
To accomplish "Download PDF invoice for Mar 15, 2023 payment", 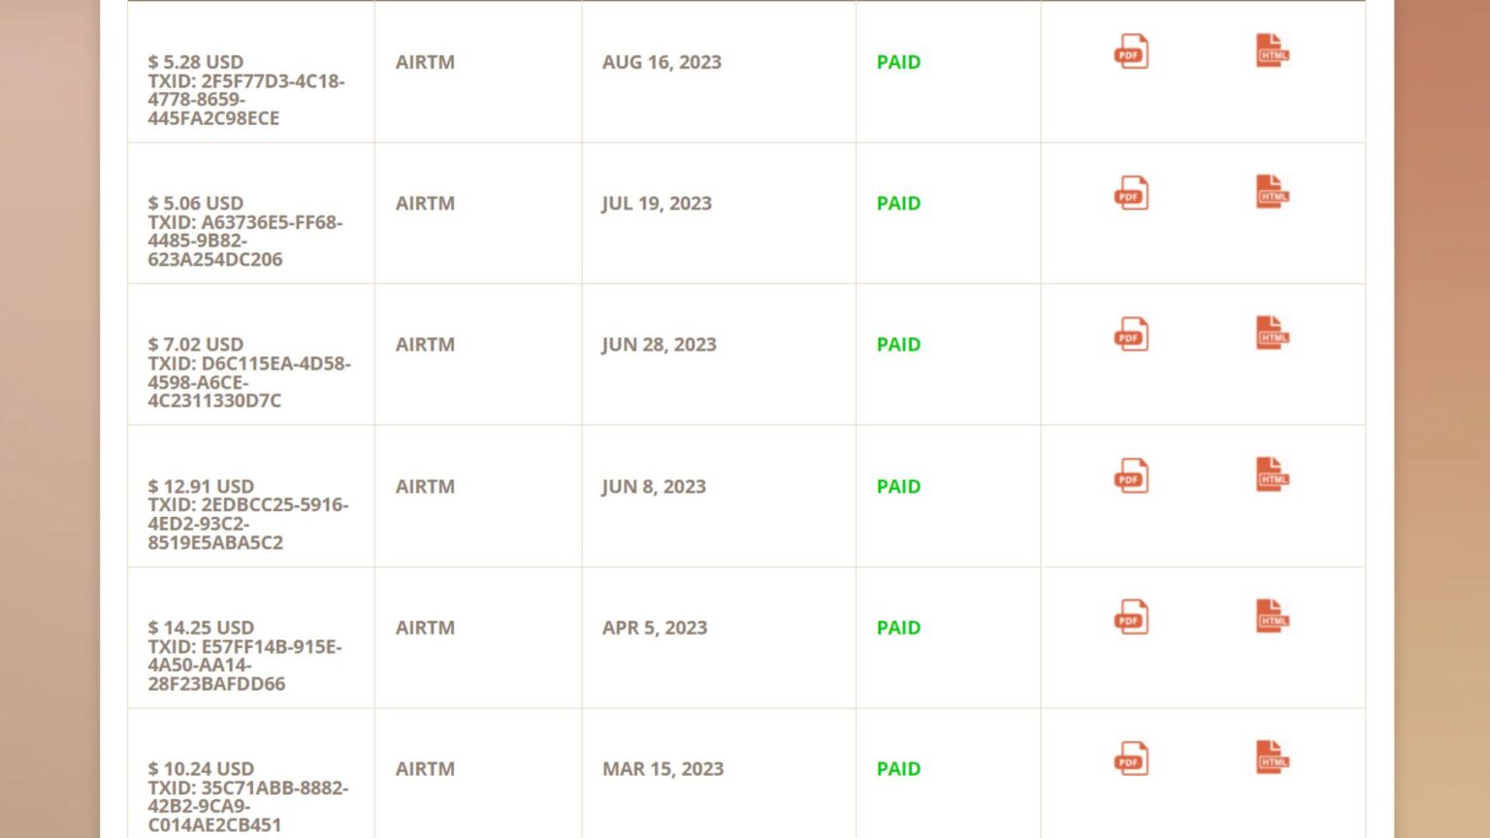I will 1130,759.
